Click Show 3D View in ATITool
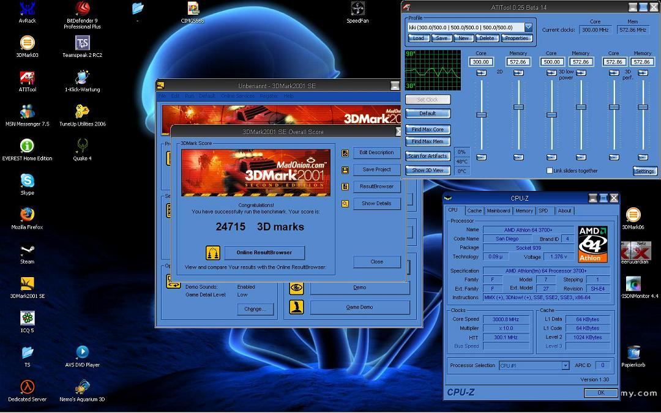The width and height of the screenshot is (661, 413). (427, 170)
